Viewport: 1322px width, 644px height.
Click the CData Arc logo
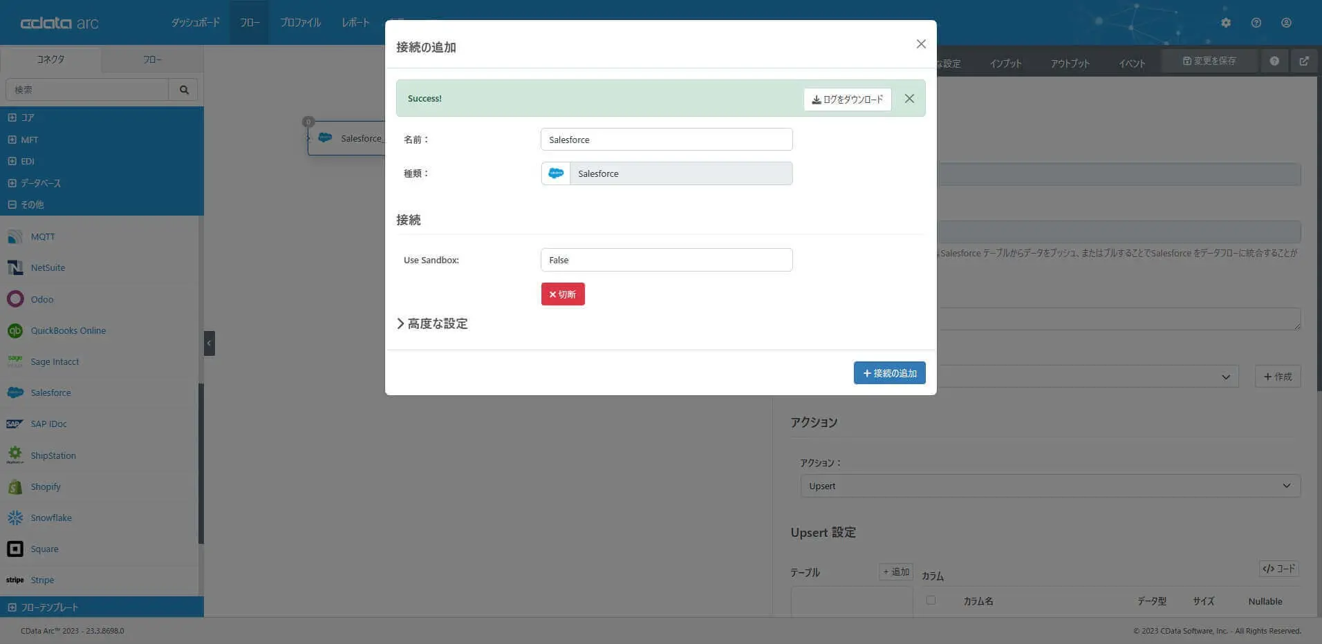pyautogui.click(x=59, y=23)
